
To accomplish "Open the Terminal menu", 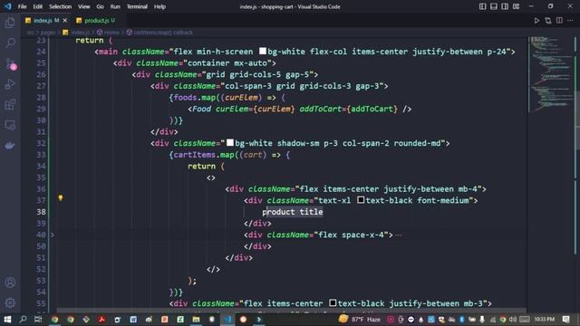I will pyautogui.click(x=137, y=6).
